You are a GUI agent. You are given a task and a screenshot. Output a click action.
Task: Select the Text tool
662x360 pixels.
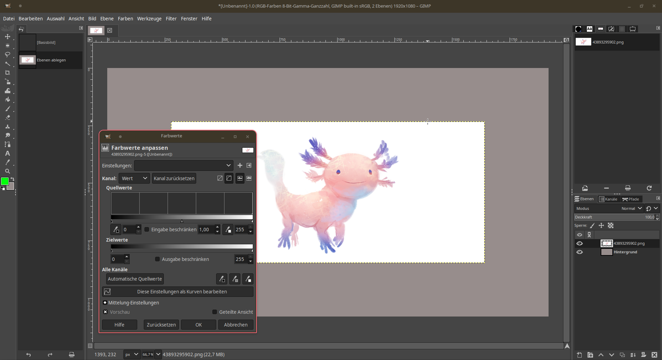tap(8, 154)
